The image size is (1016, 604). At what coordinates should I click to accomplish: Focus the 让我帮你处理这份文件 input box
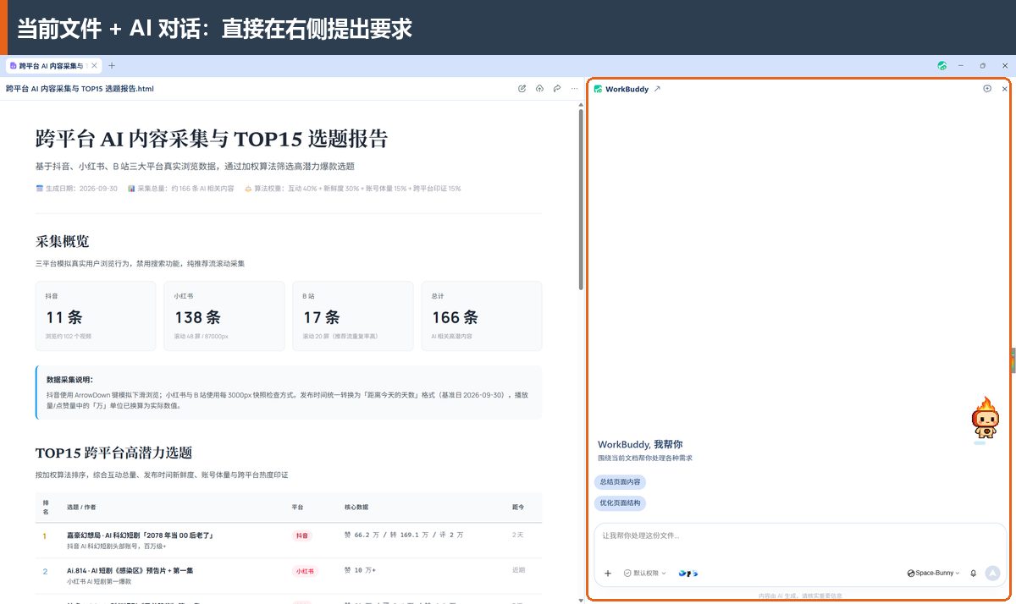pyautogui.click(x=800, y=535)
